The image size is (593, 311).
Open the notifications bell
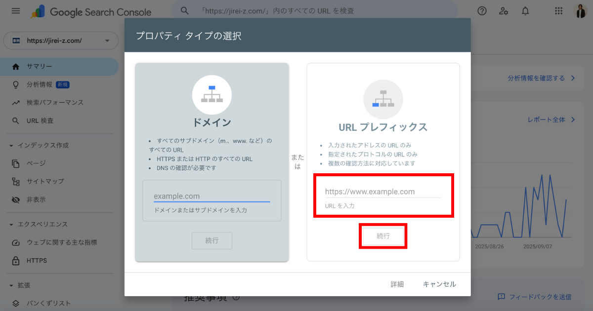tap(525, 11)
